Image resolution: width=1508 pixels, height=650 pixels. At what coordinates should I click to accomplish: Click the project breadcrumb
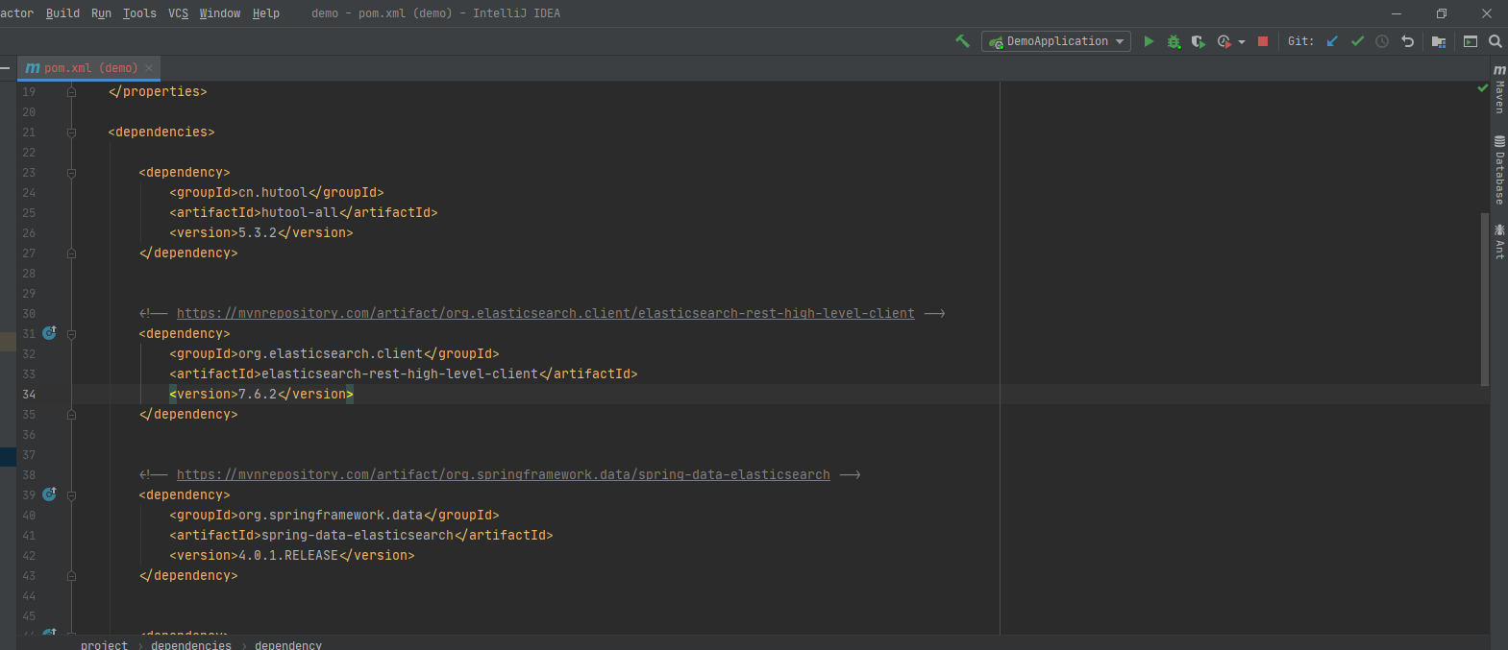coord(104,644)
